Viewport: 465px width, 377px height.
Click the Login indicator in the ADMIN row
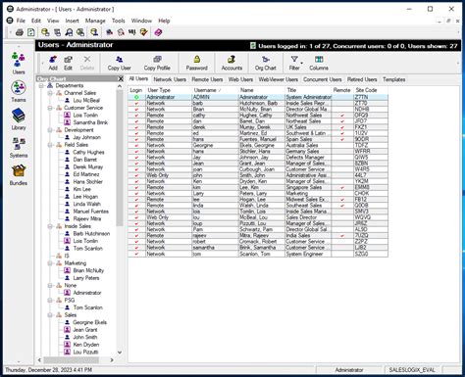[136, 97]
